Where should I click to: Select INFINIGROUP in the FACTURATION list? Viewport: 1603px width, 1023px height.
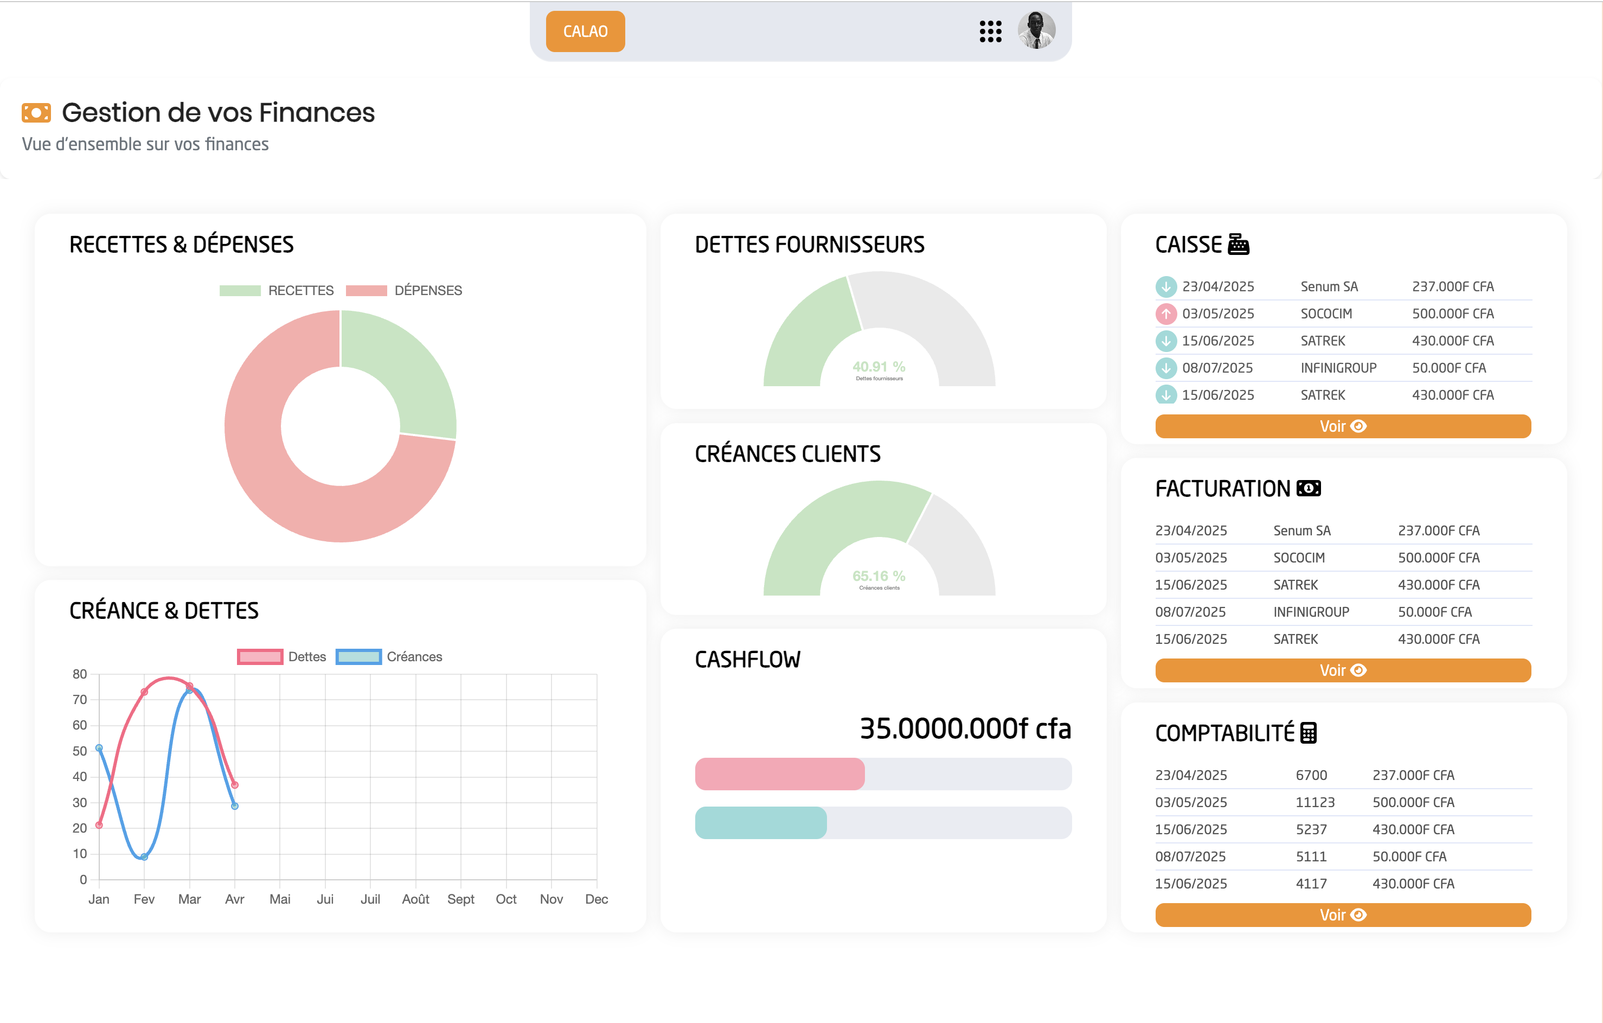1311,611
